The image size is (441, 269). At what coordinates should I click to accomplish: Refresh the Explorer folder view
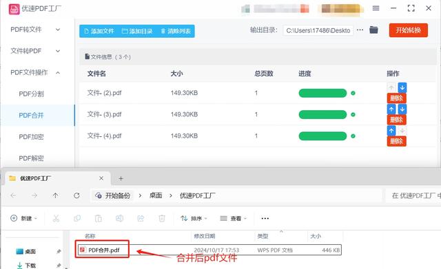coord(76,195)
